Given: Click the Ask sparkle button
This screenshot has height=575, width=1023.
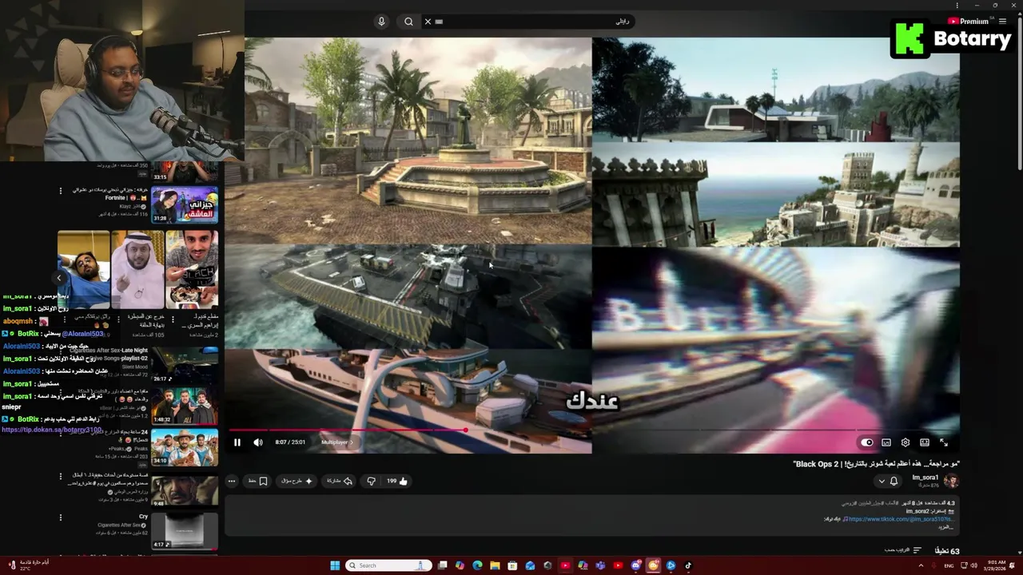Looking at the screenshot, I should tap(297, 481).
